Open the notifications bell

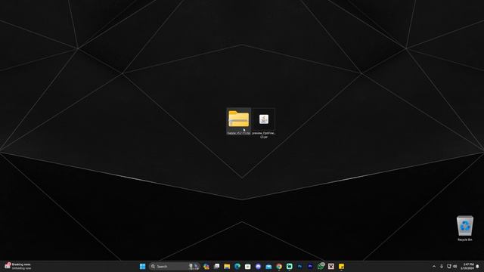[477, 267]
